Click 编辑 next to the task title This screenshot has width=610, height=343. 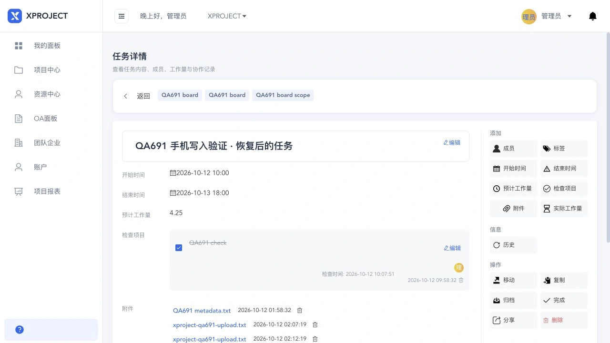tap(452, 142)
